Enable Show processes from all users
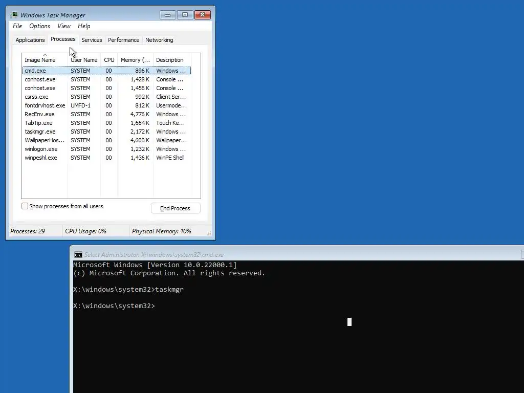This screenshot has height=393, width=524. [x=25, y=206]
